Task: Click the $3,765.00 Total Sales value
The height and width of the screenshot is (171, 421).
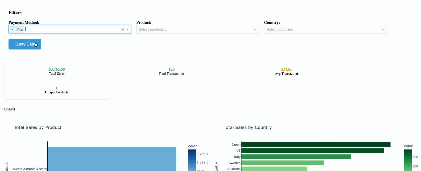Action: pyautogui.click(x=57, y=69)
